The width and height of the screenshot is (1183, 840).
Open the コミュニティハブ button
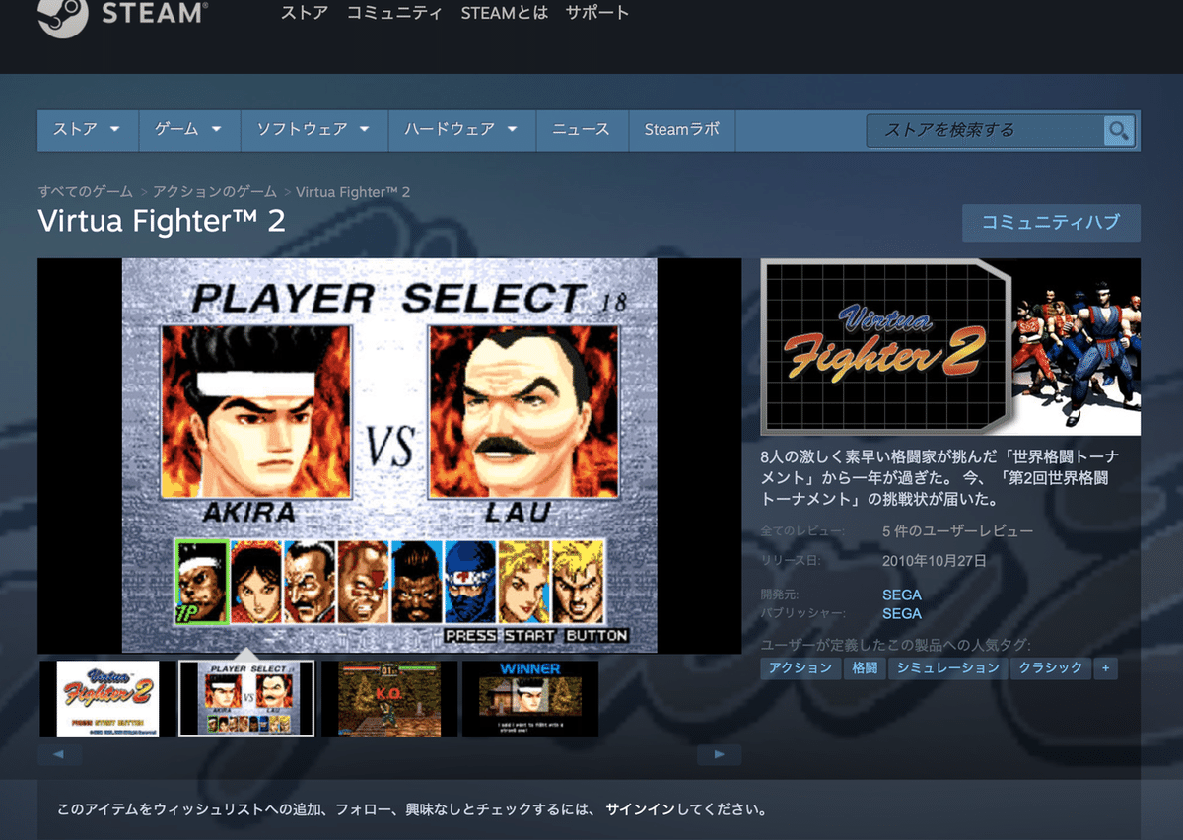click(x=1051, y=223)
